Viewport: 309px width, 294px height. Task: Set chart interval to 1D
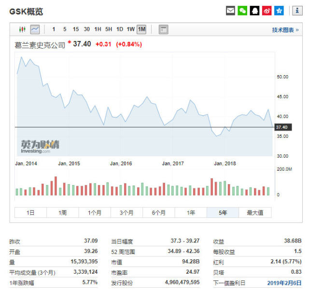point(120,29)
